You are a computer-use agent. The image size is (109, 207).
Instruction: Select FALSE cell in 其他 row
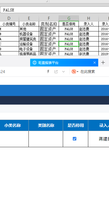coord(69,29)
